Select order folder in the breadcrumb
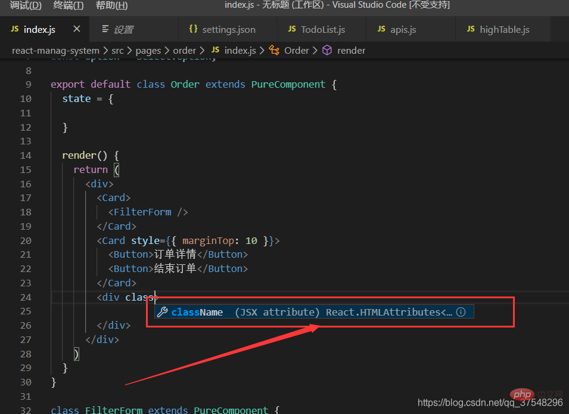Image resolution: width=569 pixels, height=414 pixels. coord(184,51)
